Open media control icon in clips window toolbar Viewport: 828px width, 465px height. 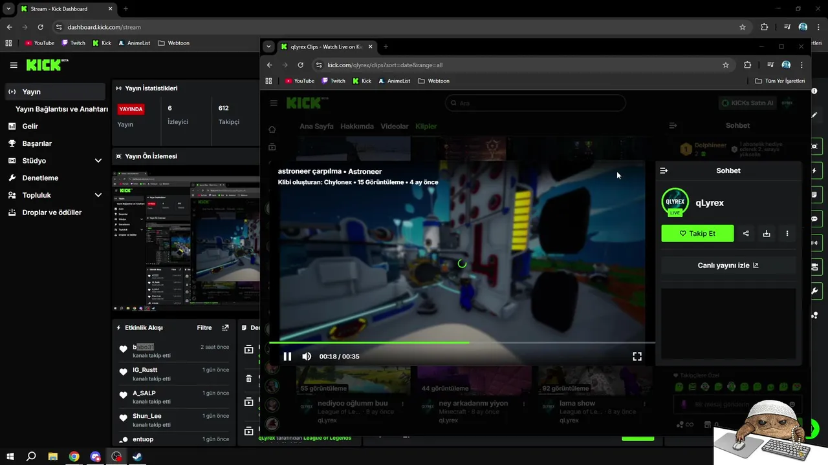pyautogui.click(x=770, y=65)
